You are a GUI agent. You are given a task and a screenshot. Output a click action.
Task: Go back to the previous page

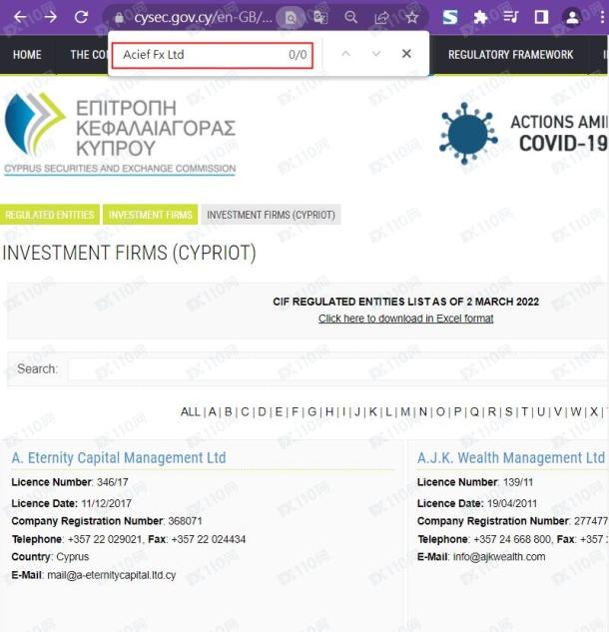pos(20,17)
